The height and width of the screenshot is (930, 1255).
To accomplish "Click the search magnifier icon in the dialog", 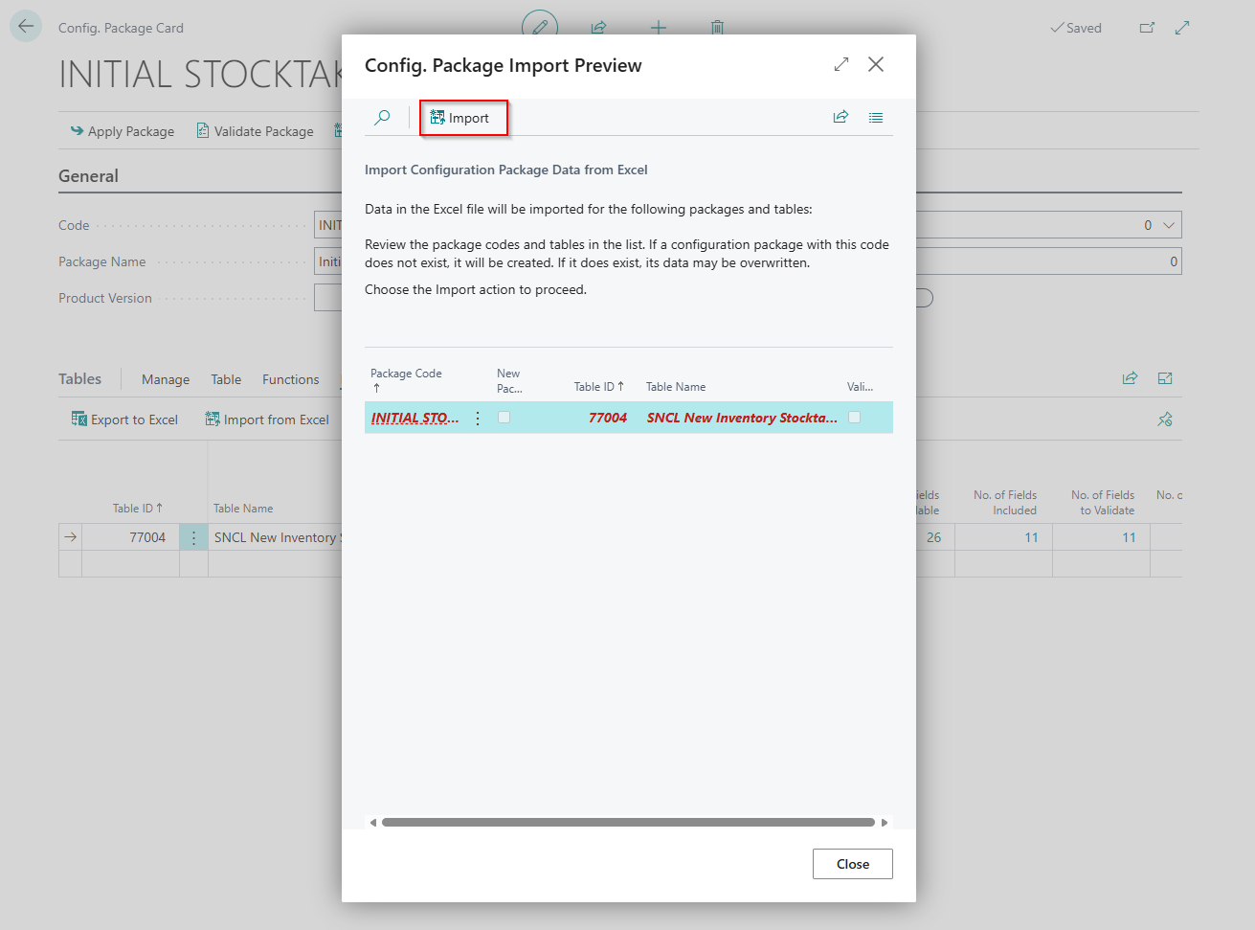I will 382,118.
